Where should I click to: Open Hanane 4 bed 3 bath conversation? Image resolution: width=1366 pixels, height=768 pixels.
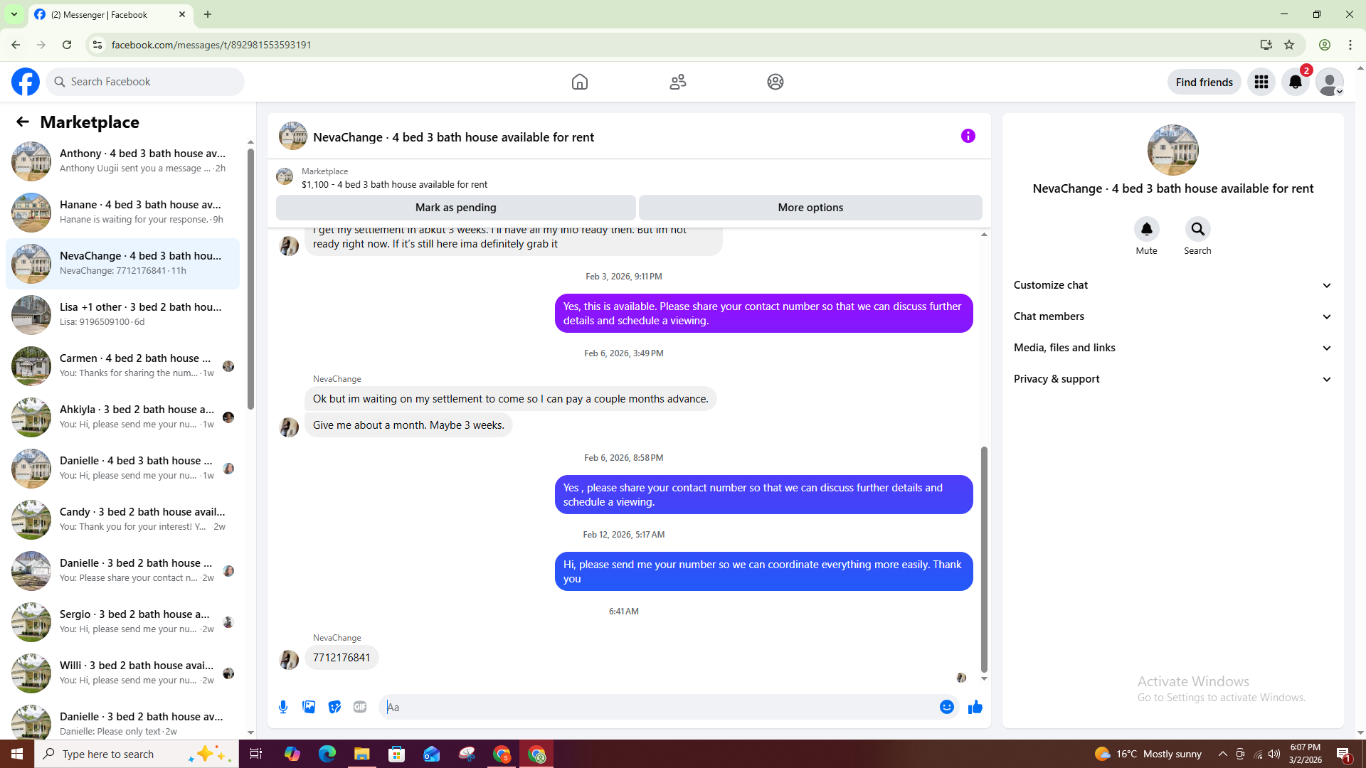coord(123,212)
